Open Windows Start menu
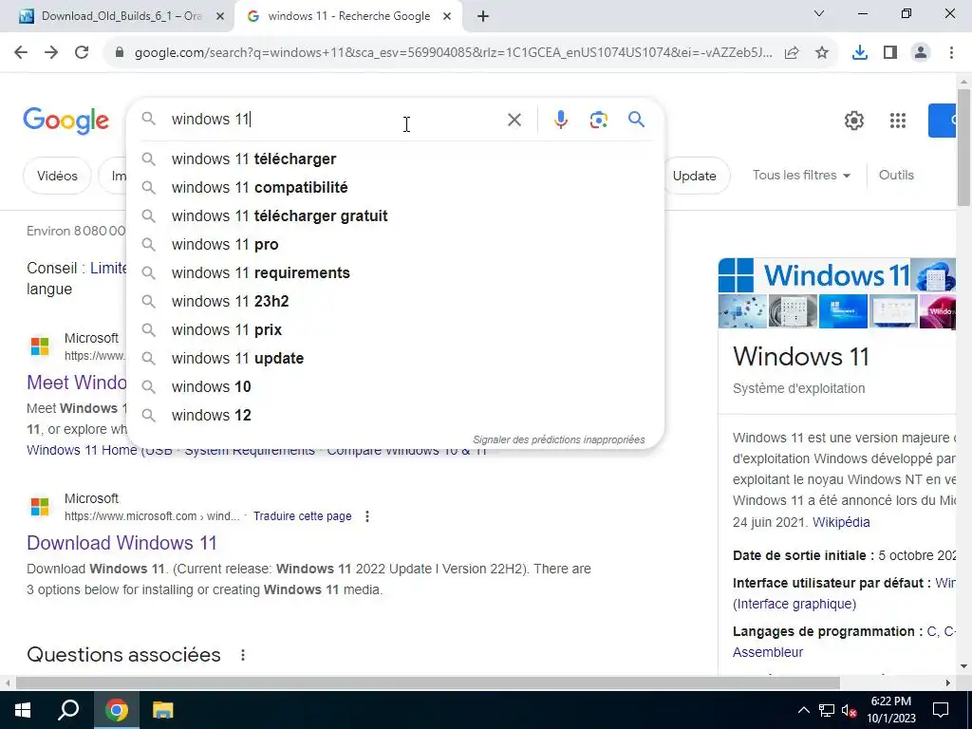This screenshot has height=729, width=972. coord(23,710)
